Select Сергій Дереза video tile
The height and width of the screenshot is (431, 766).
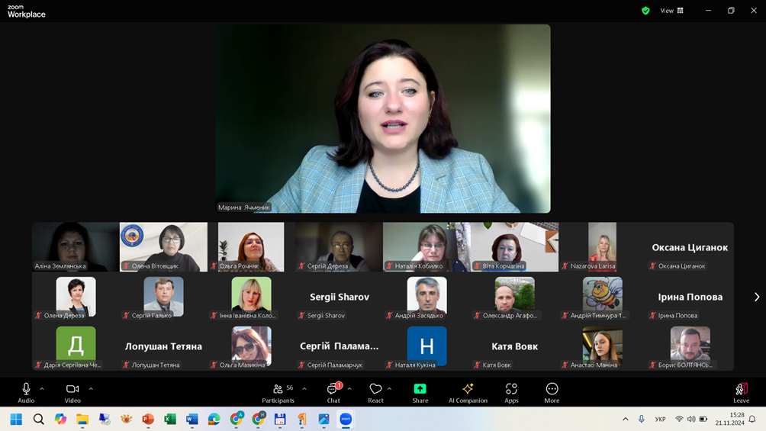[339, 246]
